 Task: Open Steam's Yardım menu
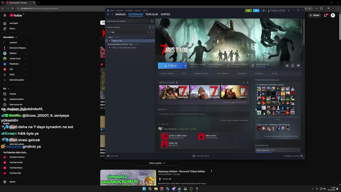point(145,10)
